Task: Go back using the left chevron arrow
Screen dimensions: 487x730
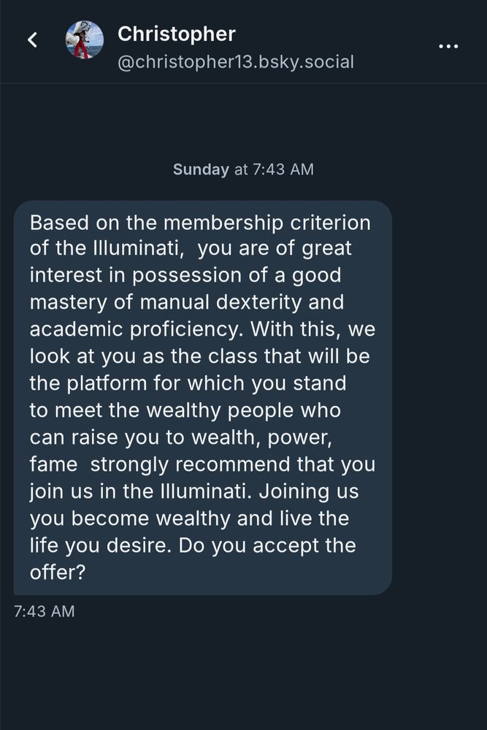Action: click(32, 40)
